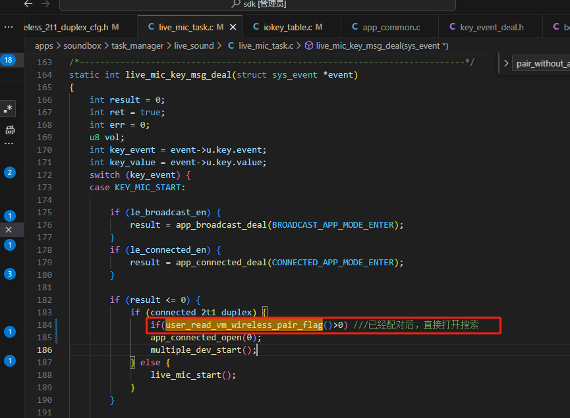Click the Go Back arrow in the title bar
Image resolution: width=570 pixels, height=418 pixels.
tap(28, 4)
